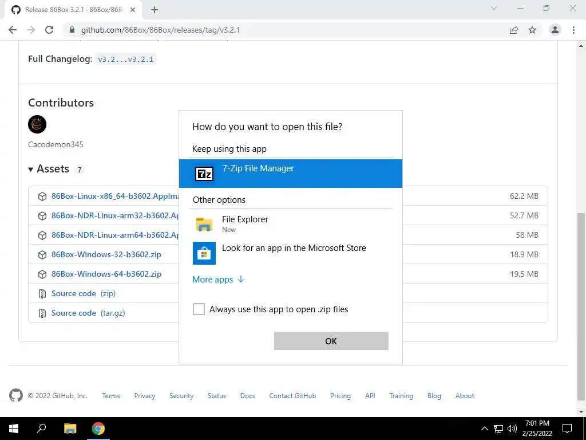Screen dimensions: 586x440
Task: Open the Training footer link
Action: coord(401,395)
